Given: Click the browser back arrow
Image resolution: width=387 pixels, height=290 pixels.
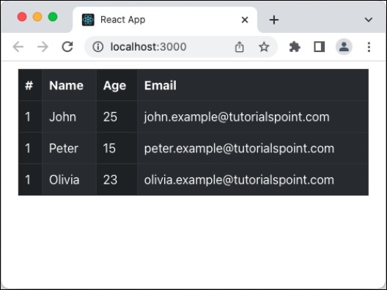Looking at the screenshot, I should (x=18, y=47).
